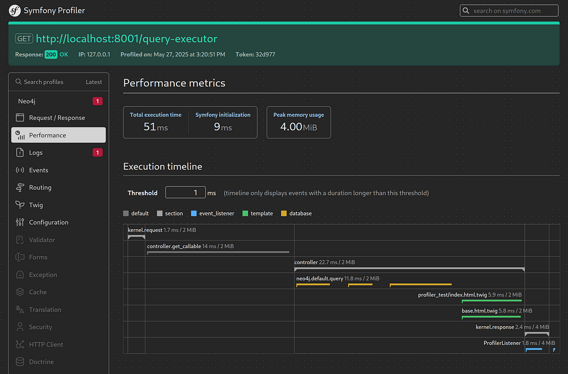
Task: Click the 200 response status badge
Action: point(50,54)
